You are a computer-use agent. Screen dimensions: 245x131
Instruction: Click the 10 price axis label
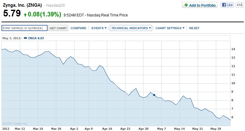click(x=233, y=83)
